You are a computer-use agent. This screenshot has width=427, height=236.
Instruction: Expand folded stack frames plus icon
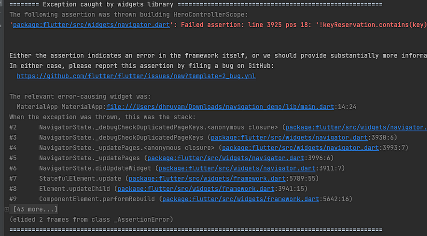[x=7, y=209]
